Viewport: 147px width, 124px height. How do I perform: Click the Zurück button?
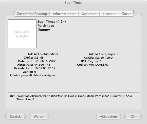(x=15, y=116)
